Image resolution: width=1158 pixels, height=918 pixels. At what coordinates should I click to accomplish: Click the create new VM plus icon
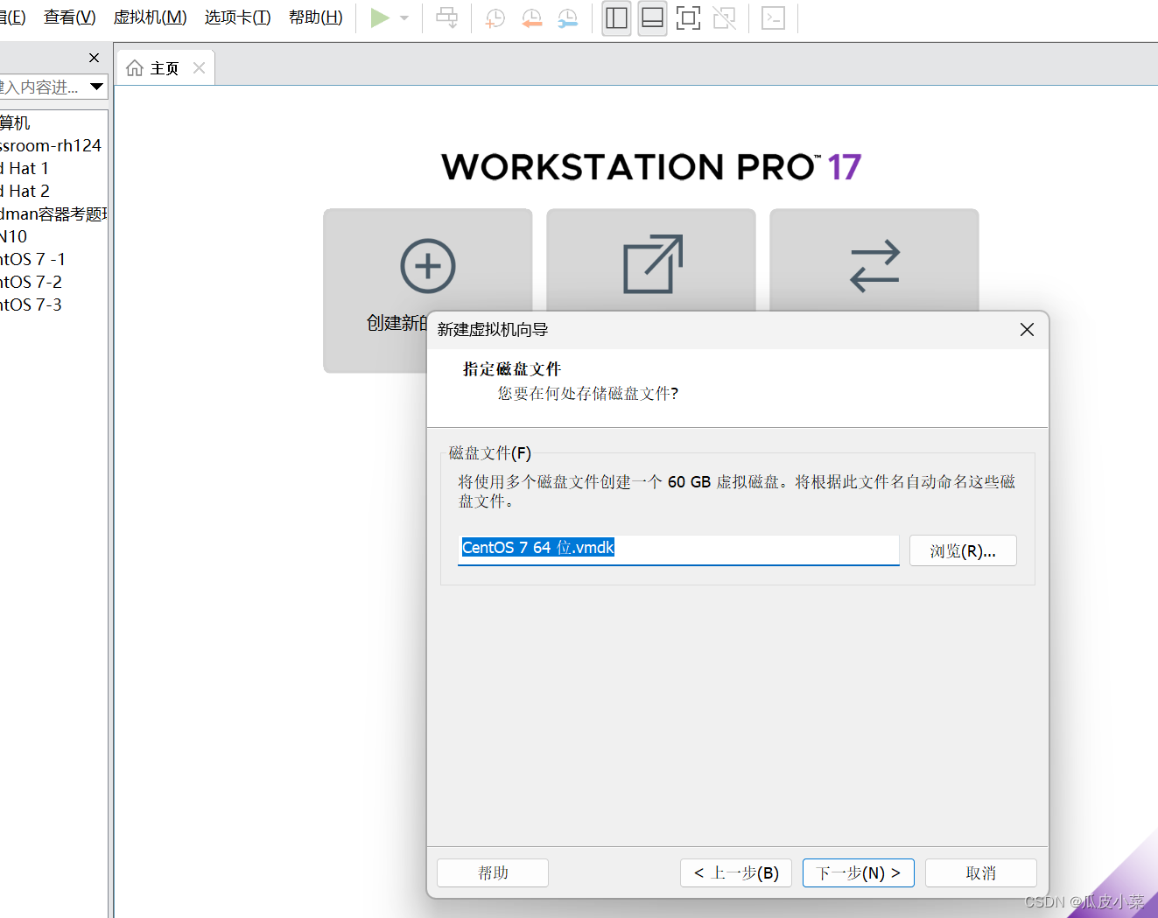coord(428,265)
